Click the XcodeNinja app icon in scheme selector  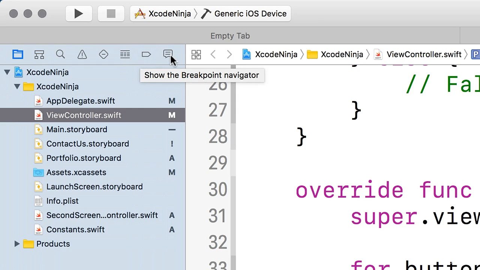140,14
